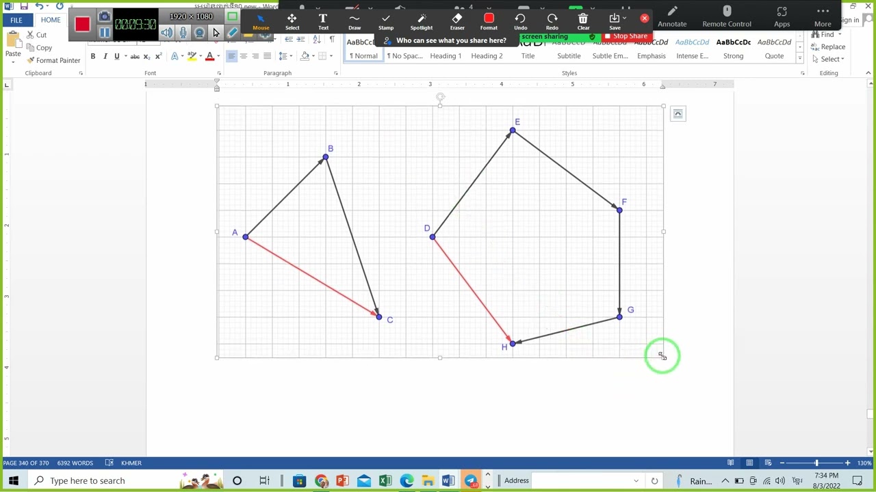
Task: Open the FILE tab
Action: [16, 20]
